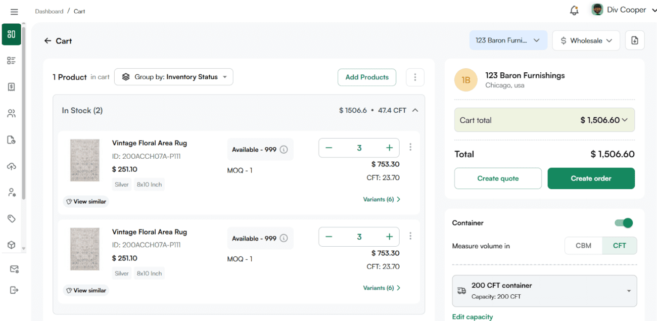Open Group by Inventory Status dropdown
Screen dimensions: 657x321
[x=174, y=77]
